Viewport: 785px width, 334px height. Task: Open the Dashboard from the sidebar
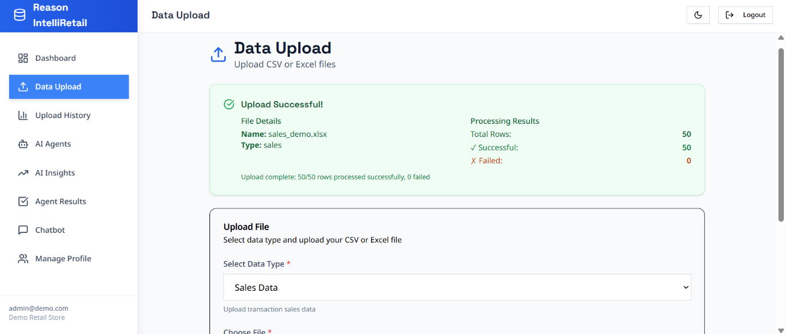pyautogui.click(x=55, y=58)
